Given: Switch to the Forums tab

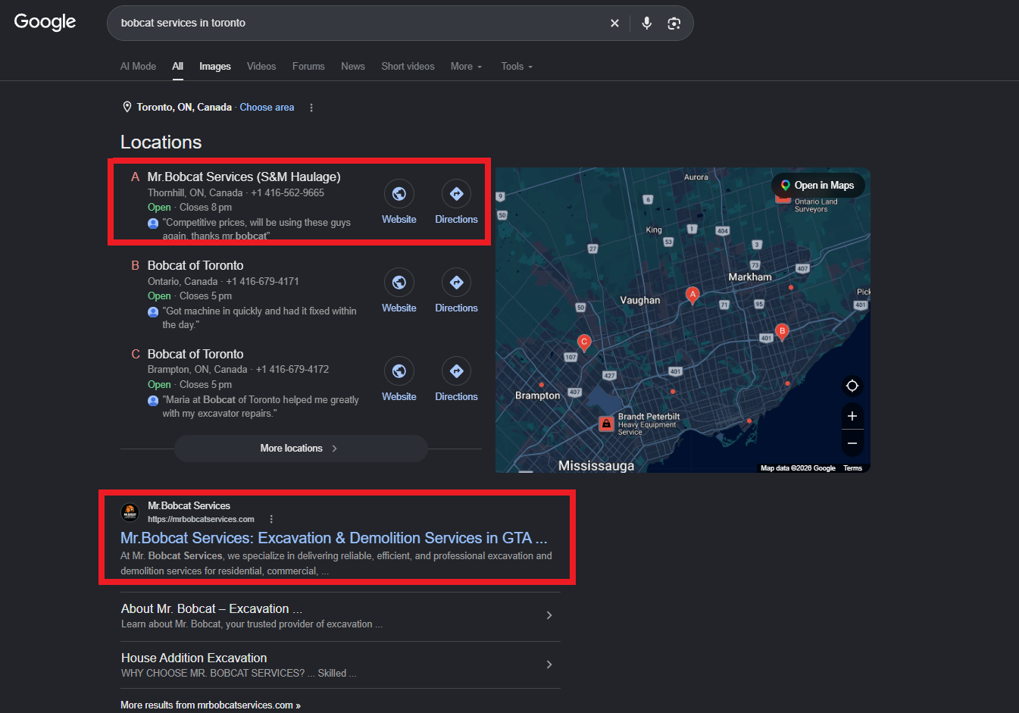Looking at the screenshot, I should tap(308, 67).
